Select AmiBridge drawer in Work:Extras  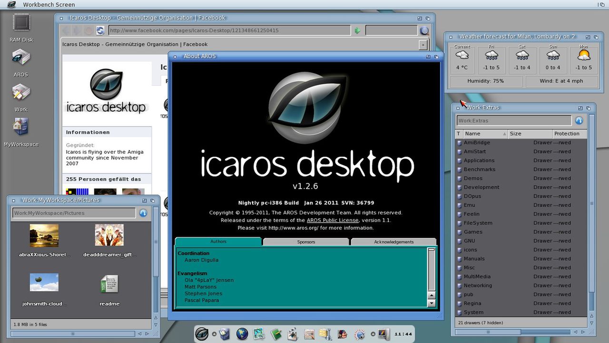click(521, 142)
